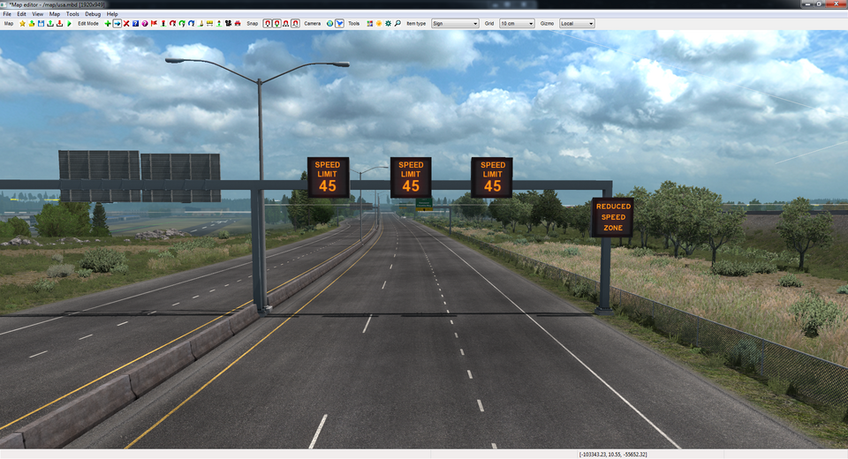Image resolution: width=848 pixels, height=459 pixels.
Task: Click the blue floppy disk save icon
Action: [41, 24]
